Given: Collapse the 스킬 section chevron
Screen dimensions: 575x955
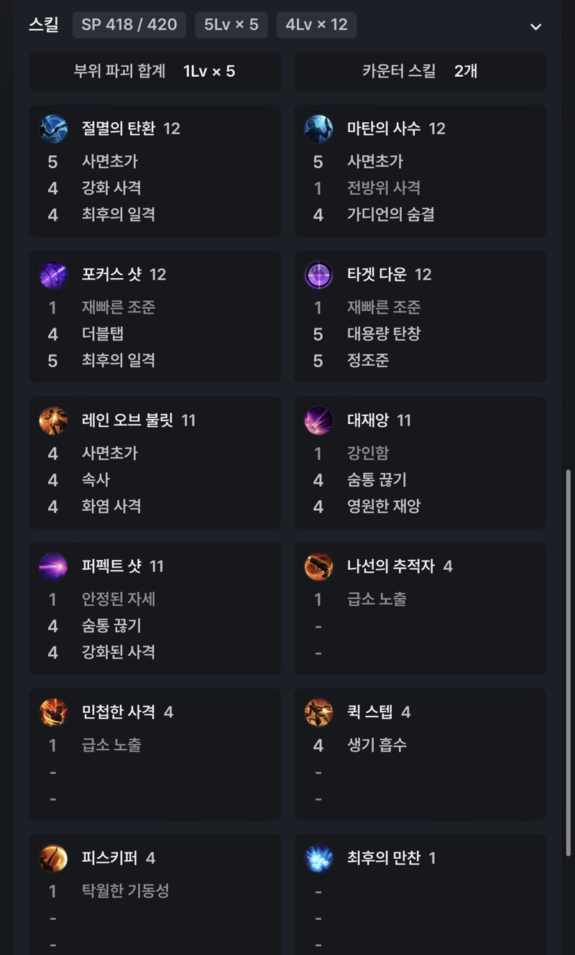Looking at the screenshot, I should tap(535, 27).
